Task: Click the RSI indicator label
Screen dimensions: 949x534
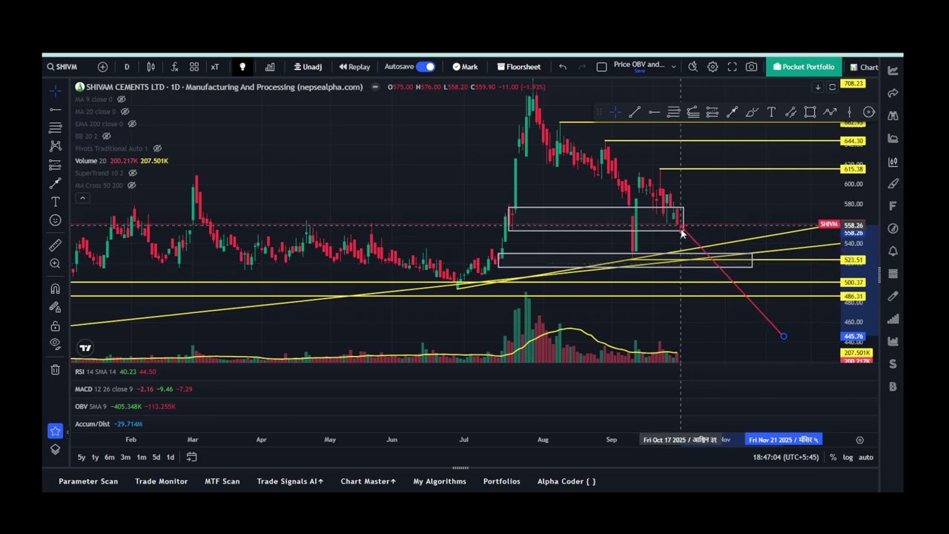Action: coord(79,372)
